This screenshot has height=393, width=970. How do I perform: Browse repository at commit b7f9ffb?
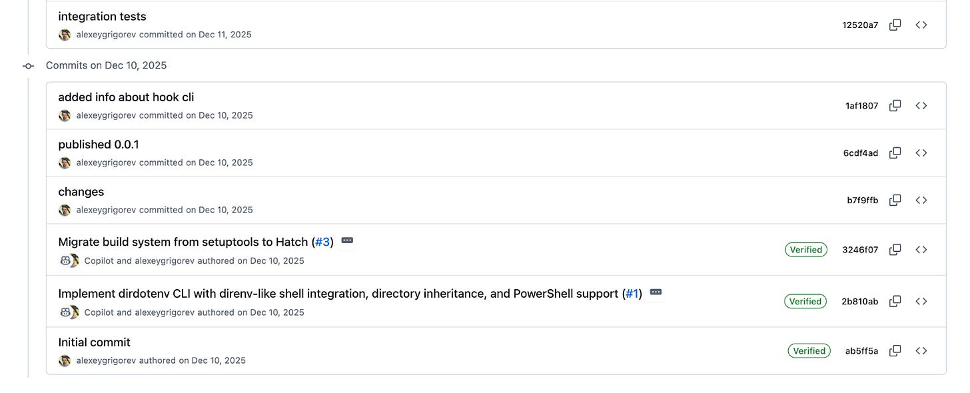(x=921, y=200)
